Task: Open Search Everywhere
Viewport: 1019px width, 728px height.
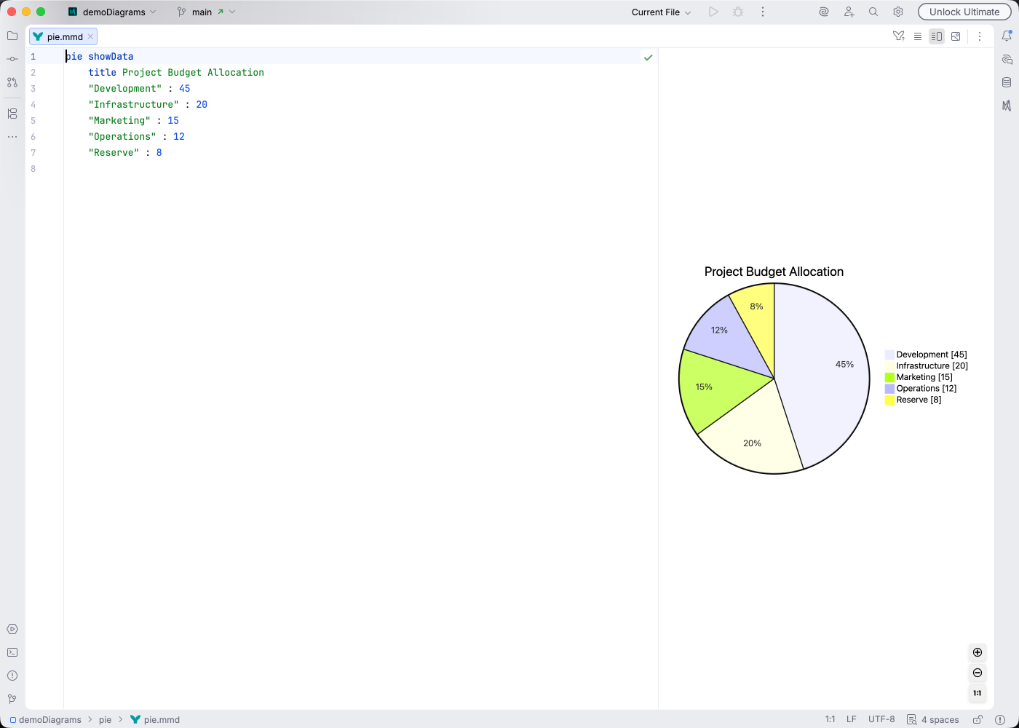Action: [873, 12]
